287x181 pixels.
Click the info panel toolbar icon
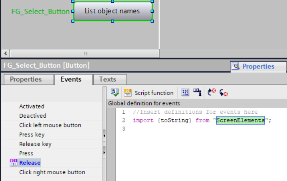pyautogui.click(x=197, y=92)
